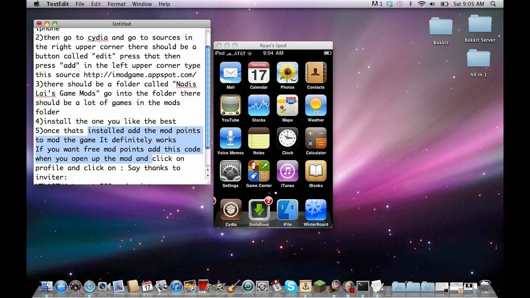This screenshot has width=530, height=298.
Task: Open the Weather app showing 73°
Action: click(x=316, y=106)
